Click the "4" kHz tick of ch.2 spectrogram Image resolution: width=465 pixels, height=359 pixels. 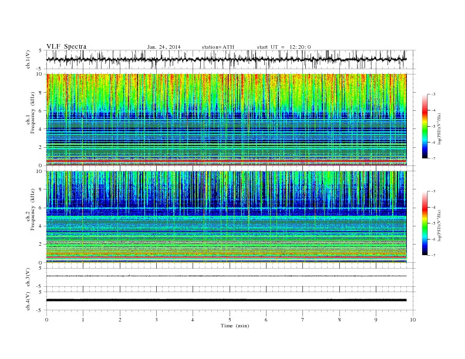(x=41, y=226)
